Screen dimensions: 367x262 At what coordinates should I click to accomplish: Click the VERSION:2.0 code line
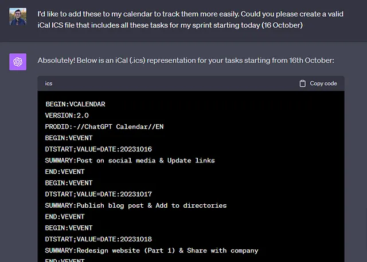coord(67,116)
